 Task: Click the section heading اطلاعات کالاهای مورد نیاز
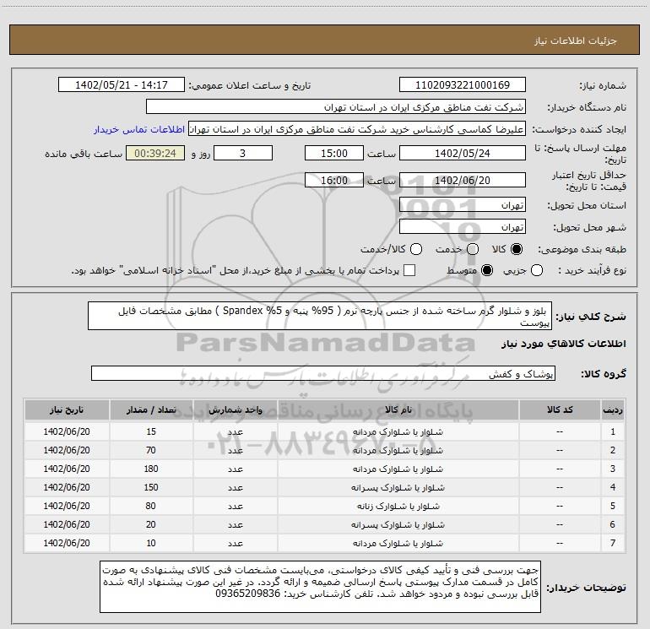pyautogui.click(x=564, y=344)
